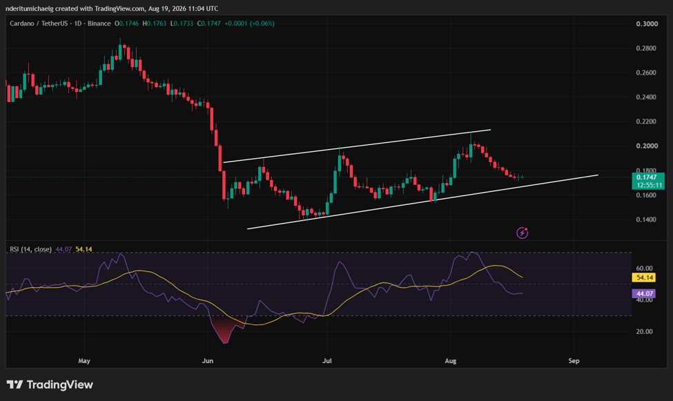Click the RSI (14, close) indicator label
673x401 pixels.
pyautogui.click(x=30, y=249)
